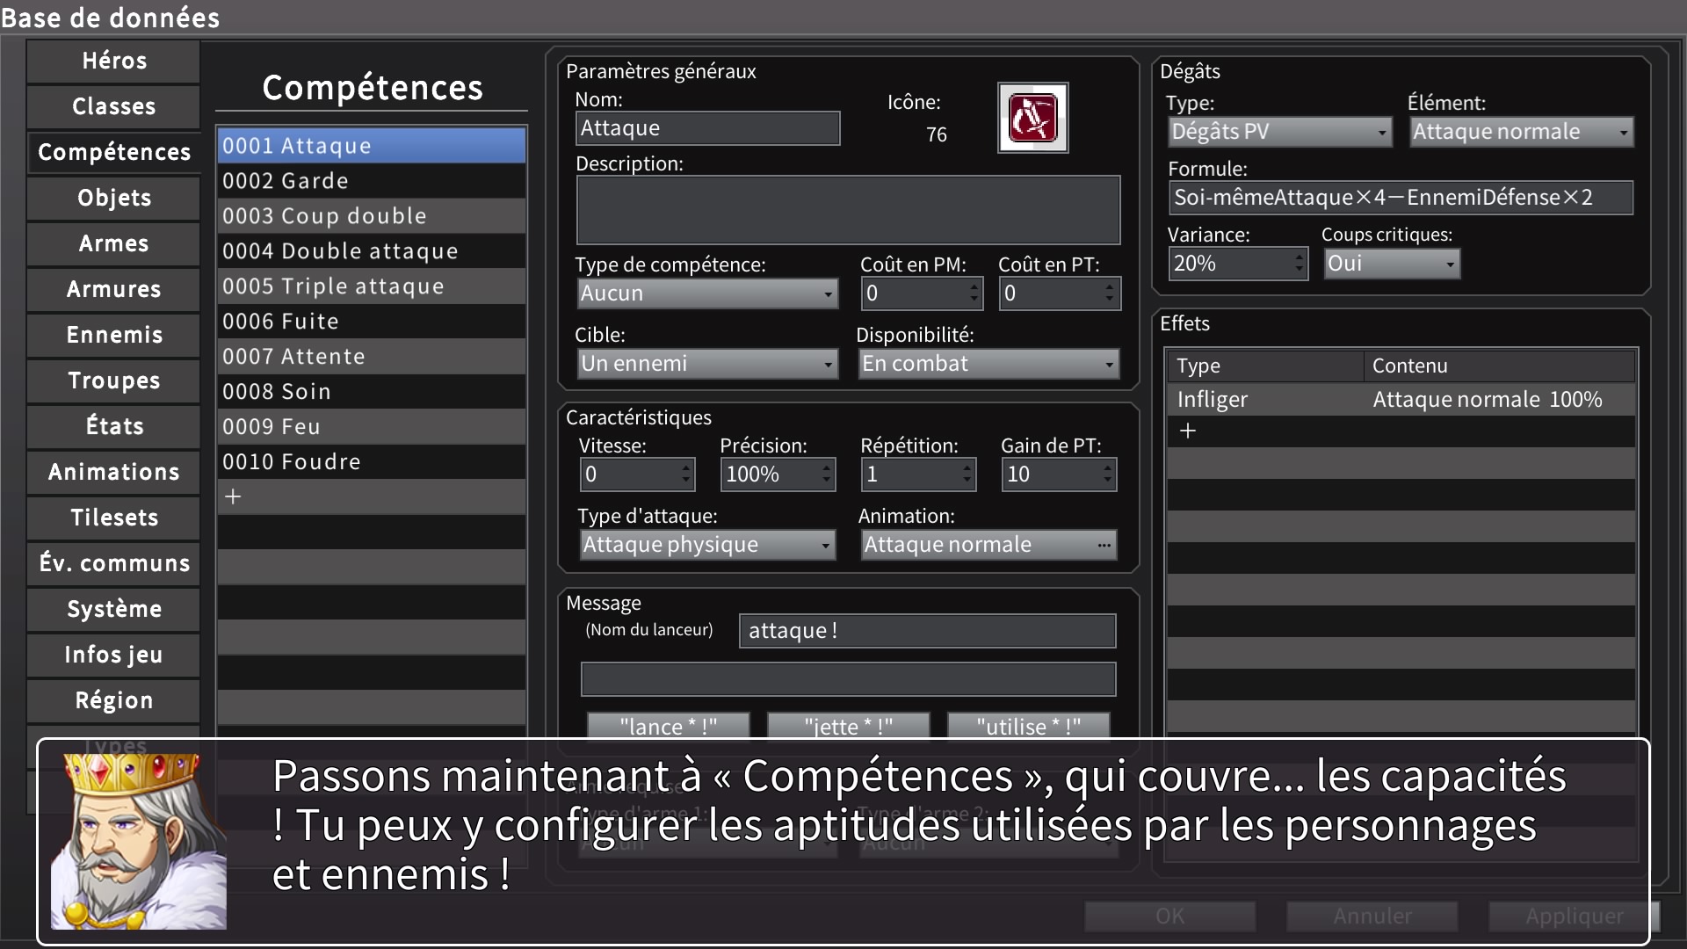Click the Contenu column header
Screen dimensions: 1687x949
(1499, 366)
